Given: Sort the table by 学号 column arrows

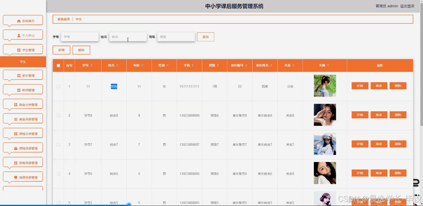Looking at the screenshot, I should tap(91, 65).
